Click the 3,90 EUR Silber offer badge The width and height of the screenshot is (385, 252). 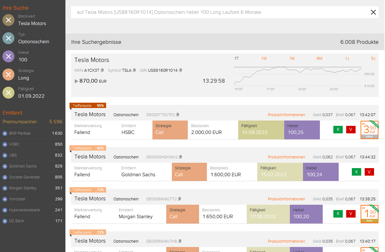click(369, 130)
